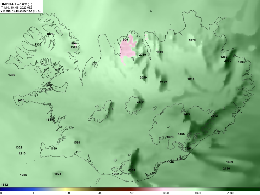Screen dimensions: 260x195
Task: Click the map value 1394
Action: click(241, 62)
